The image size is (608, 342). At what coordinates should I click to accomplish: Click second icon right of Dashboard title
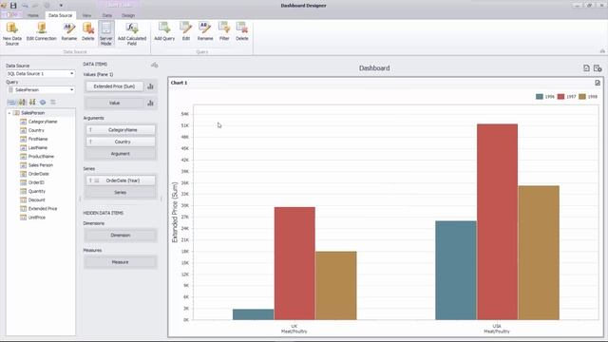pyautogui.click(x=598, y=68)
